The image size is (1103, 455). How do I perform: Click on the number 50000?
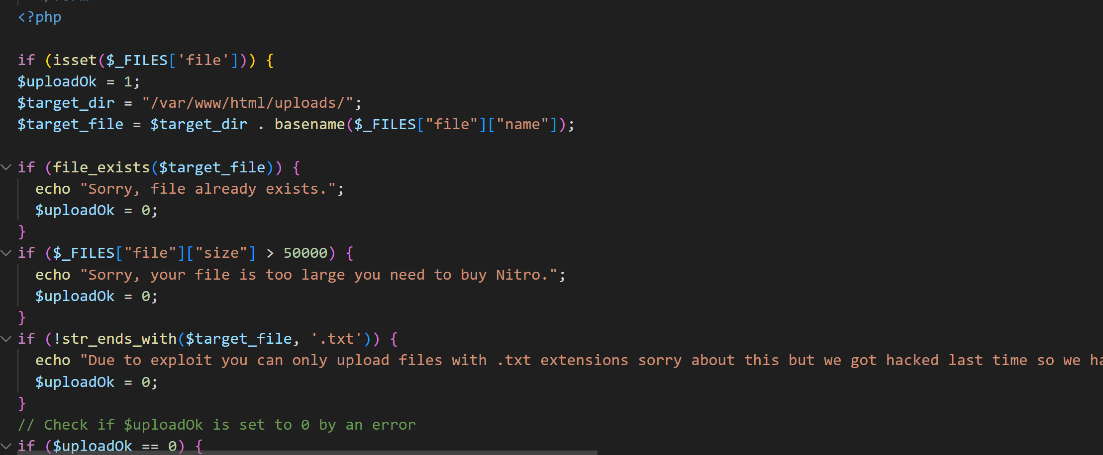pos(305,253)
